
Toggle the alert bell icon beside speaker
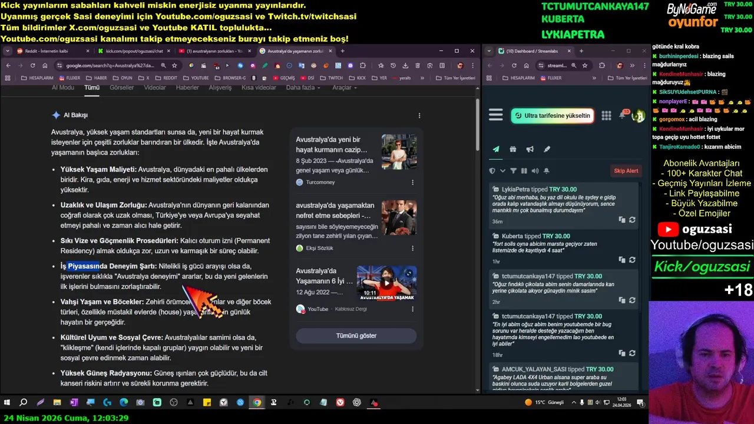coord(547,171)
